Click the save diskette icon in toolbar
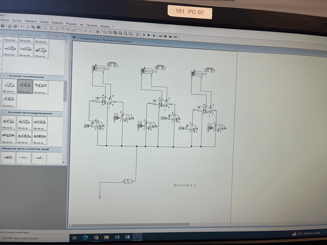Image resolution: width=327 pixels, height=245 pixels. point(3,26)
